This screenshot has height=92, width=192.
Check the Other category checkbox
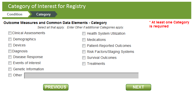click(x=10, y=75)
